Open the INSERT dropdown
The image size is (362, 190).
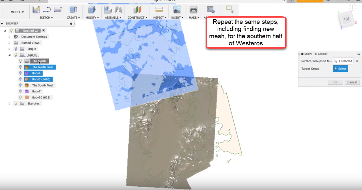tap(177, 18)
